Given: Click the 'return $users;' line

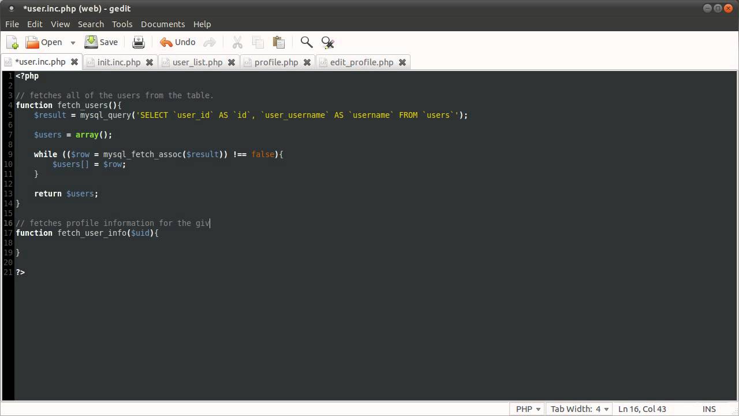Looking at the screenshot, I should click(x=66, y=194).
